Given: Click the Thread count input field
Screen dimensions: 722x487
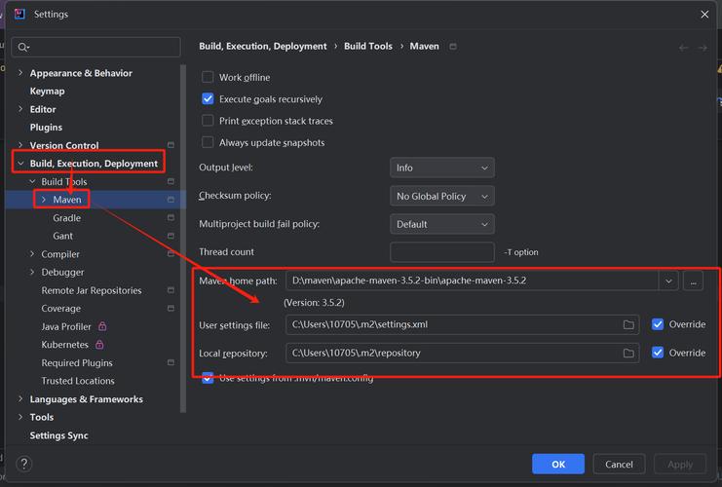Looking at the screenshot, I should tap(441, 252).
